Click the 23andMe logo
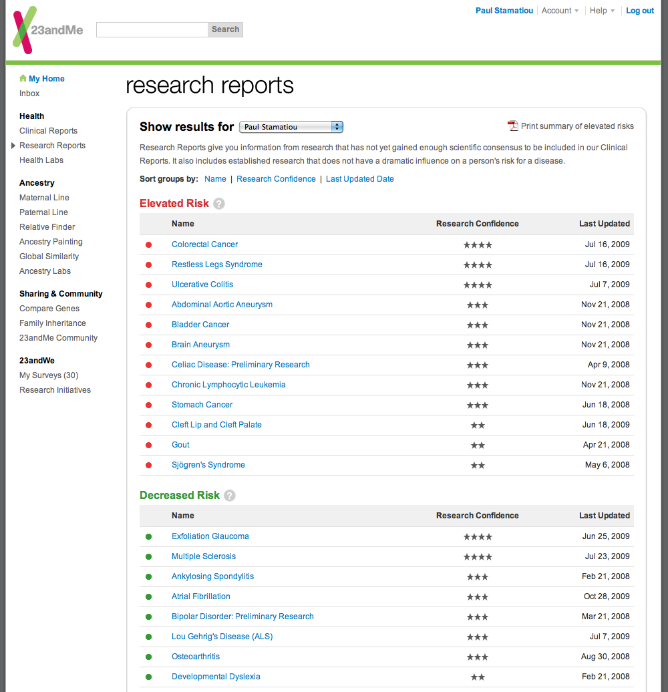Image resolution: width=668 pixels, height=692 pixels. [x=48, y=30]
